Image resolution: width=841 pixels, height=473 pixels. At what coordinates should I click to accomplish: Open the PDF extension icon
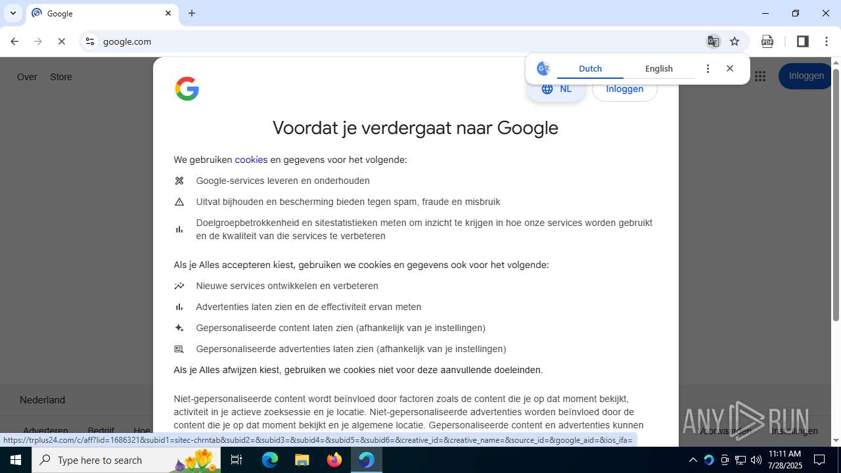click(x=767, y=41)
